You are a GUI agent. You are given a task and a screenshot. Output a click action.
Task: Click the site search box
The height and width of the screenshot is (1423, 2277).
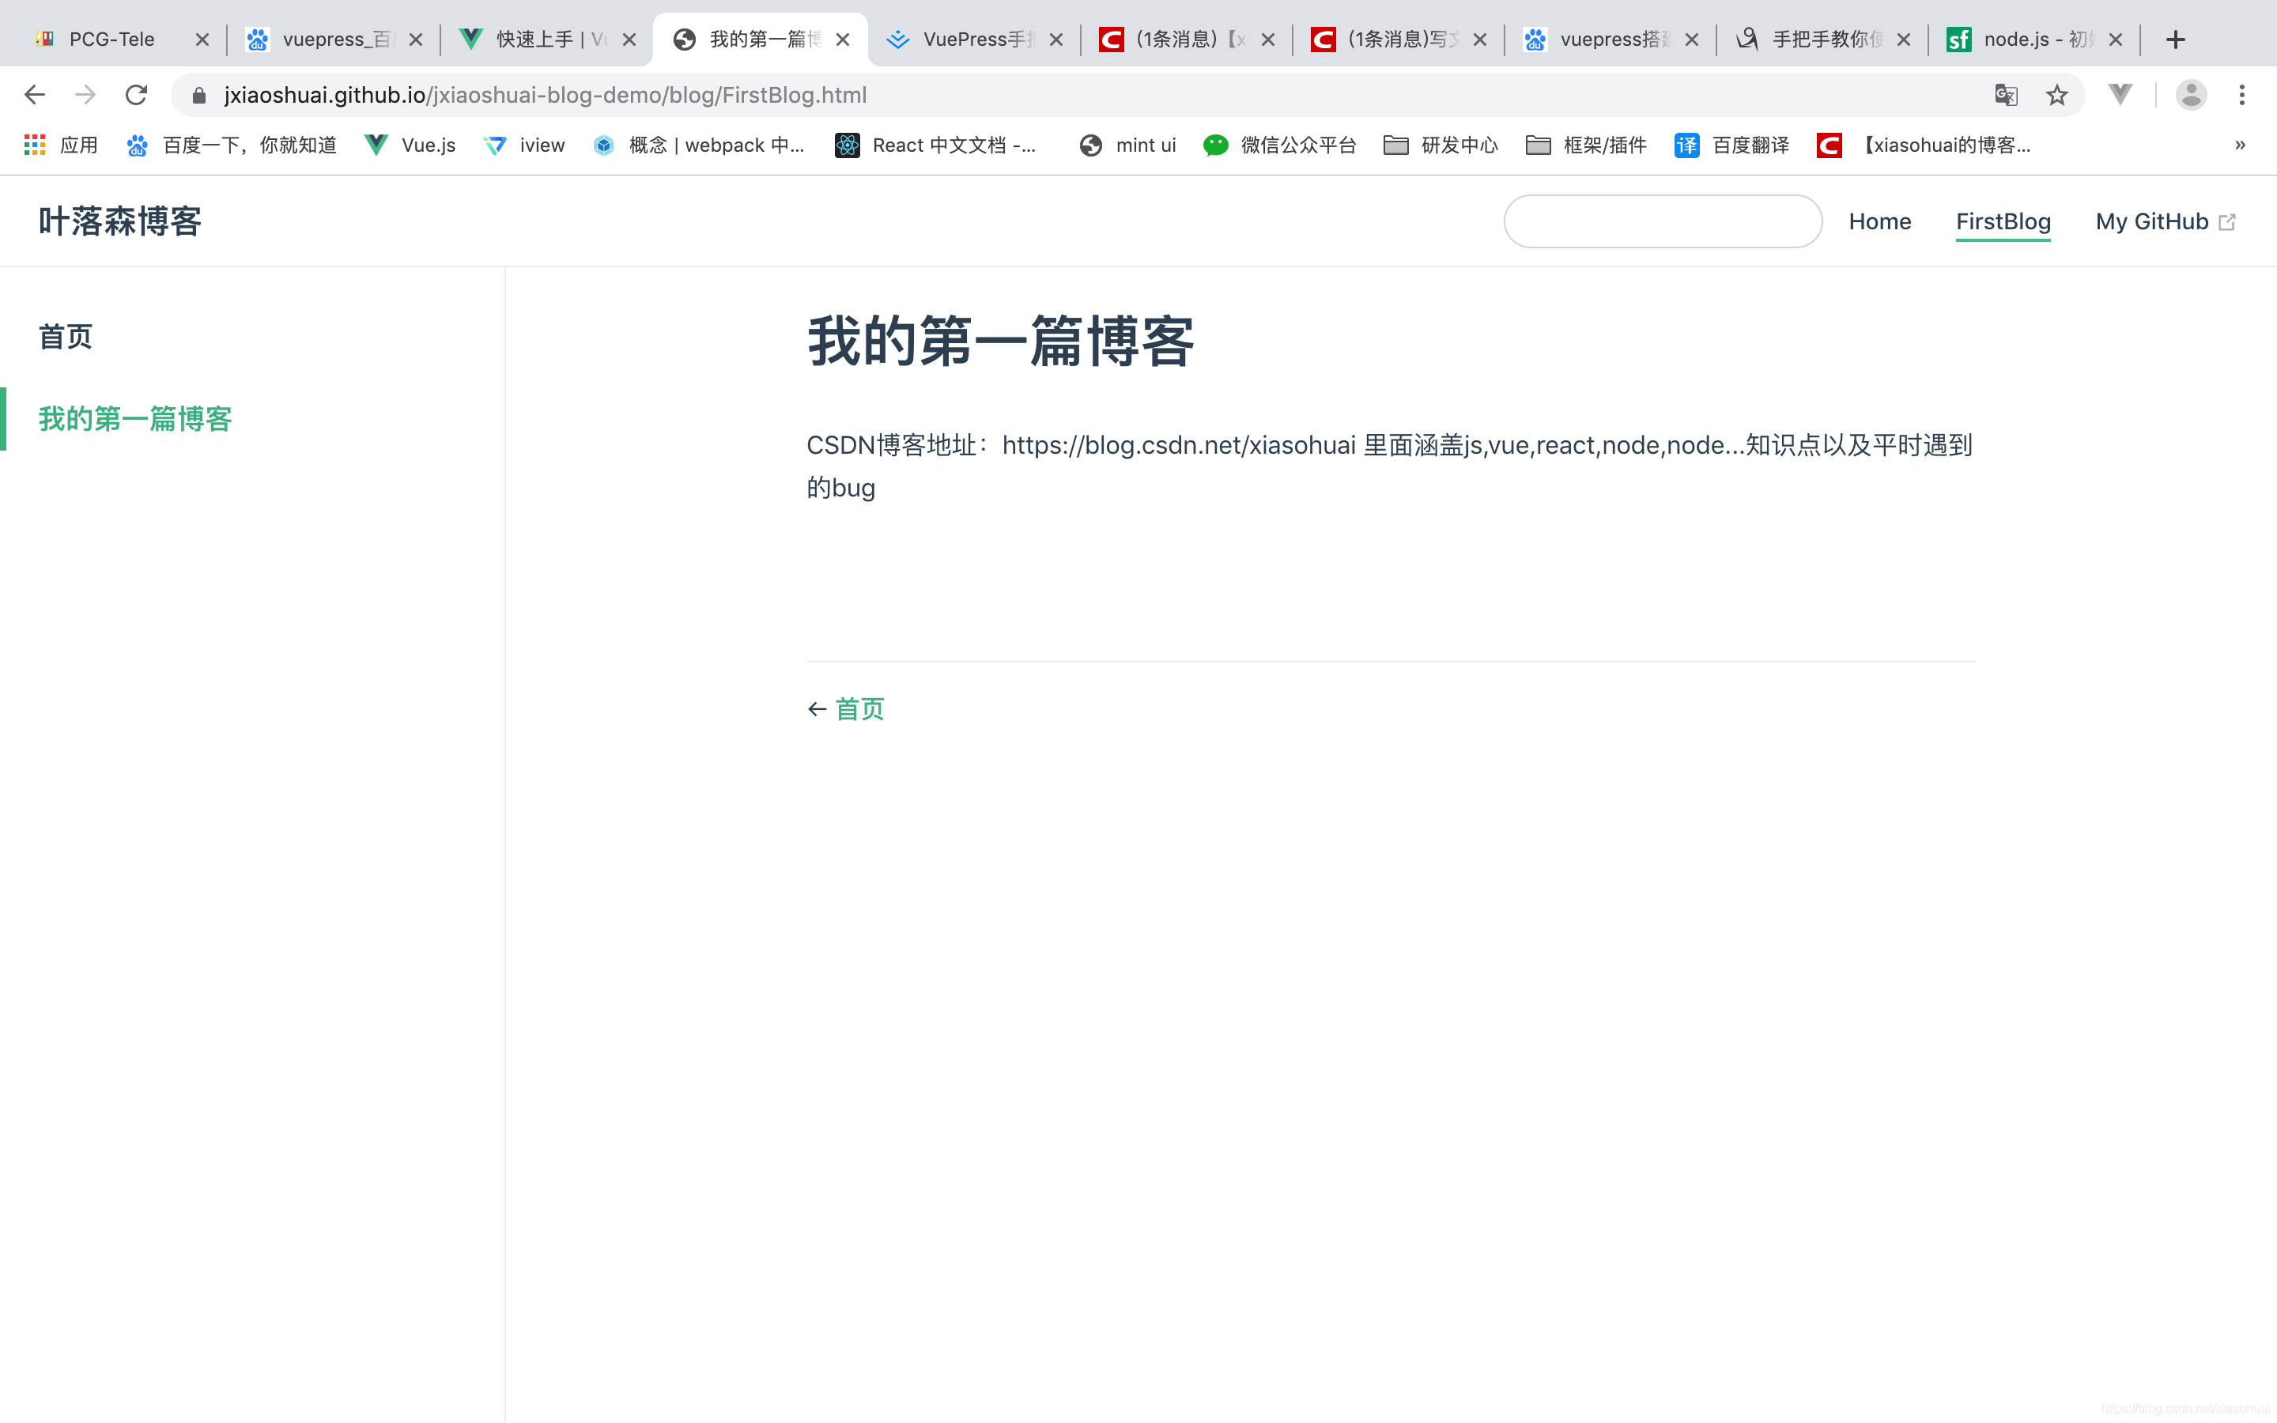point(1663,221)
